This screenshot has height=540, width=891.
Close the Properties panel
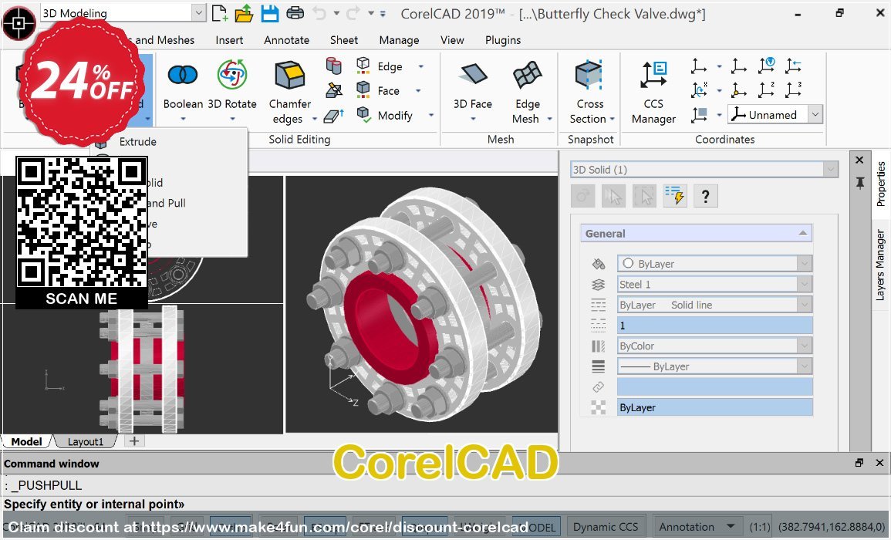859,160
